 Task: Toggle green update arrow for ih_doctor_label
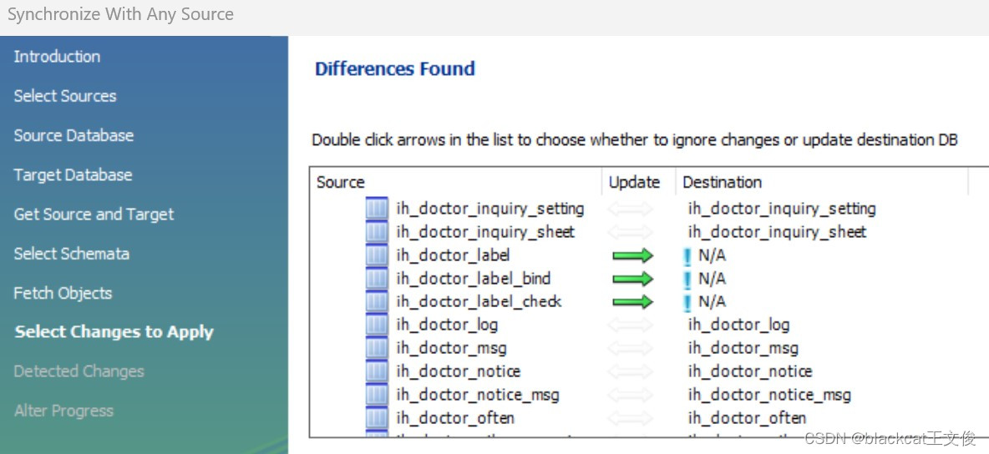[x=632, y=255]
